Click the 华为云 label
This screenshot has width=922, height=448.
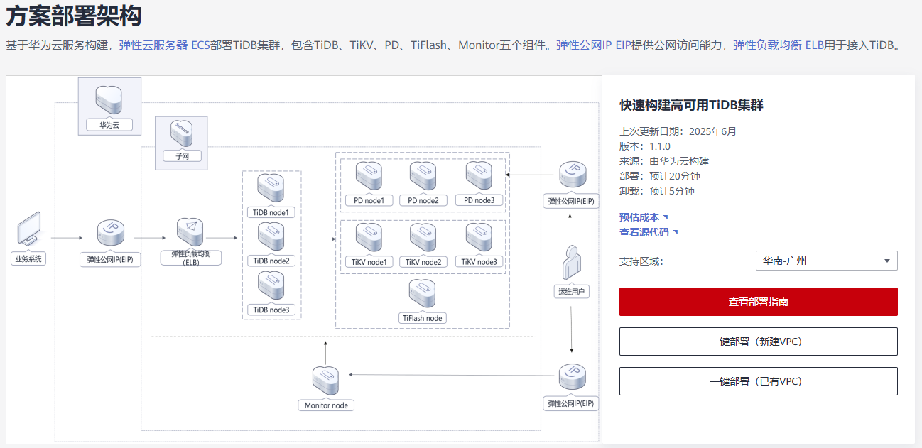coord(109,124)
